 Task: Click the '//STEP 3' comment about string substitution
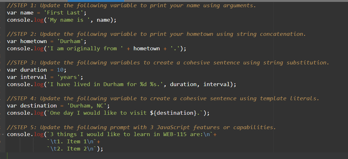(x=168, y=63)
